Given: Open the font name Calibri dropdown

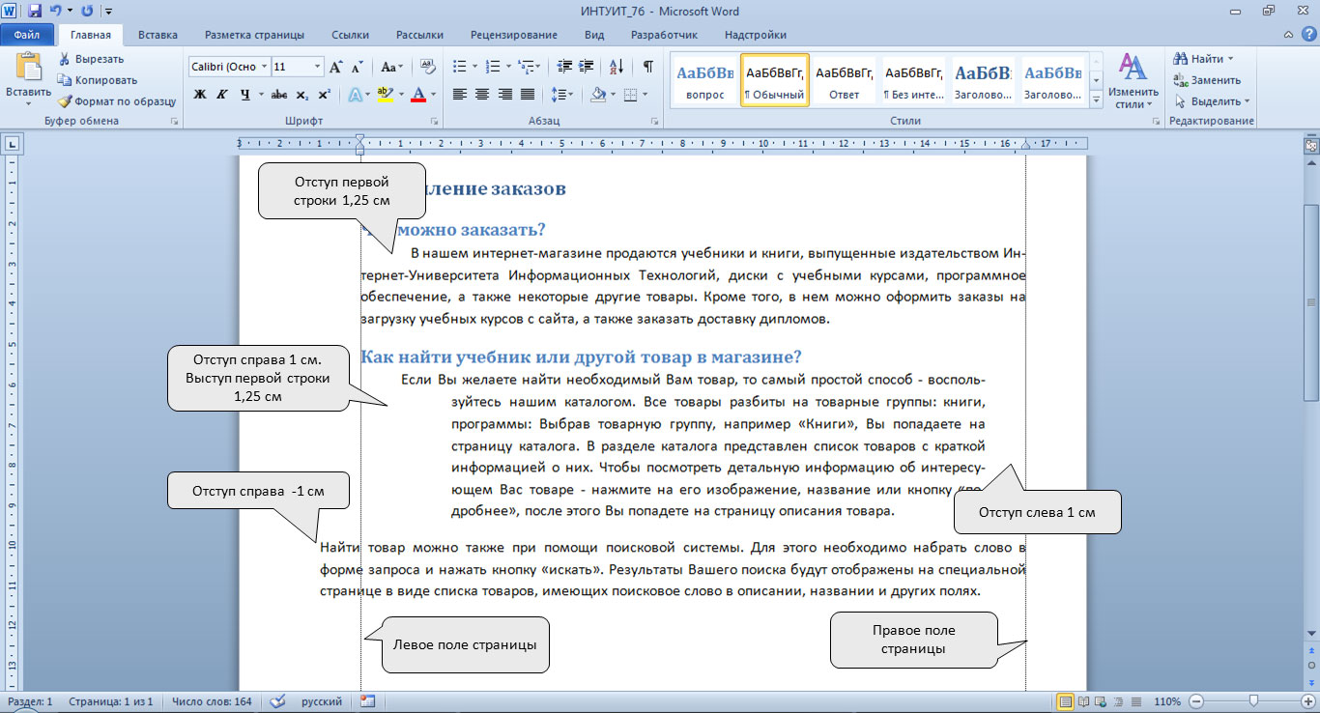Looking at the screenshot, I should pos(262,67).
